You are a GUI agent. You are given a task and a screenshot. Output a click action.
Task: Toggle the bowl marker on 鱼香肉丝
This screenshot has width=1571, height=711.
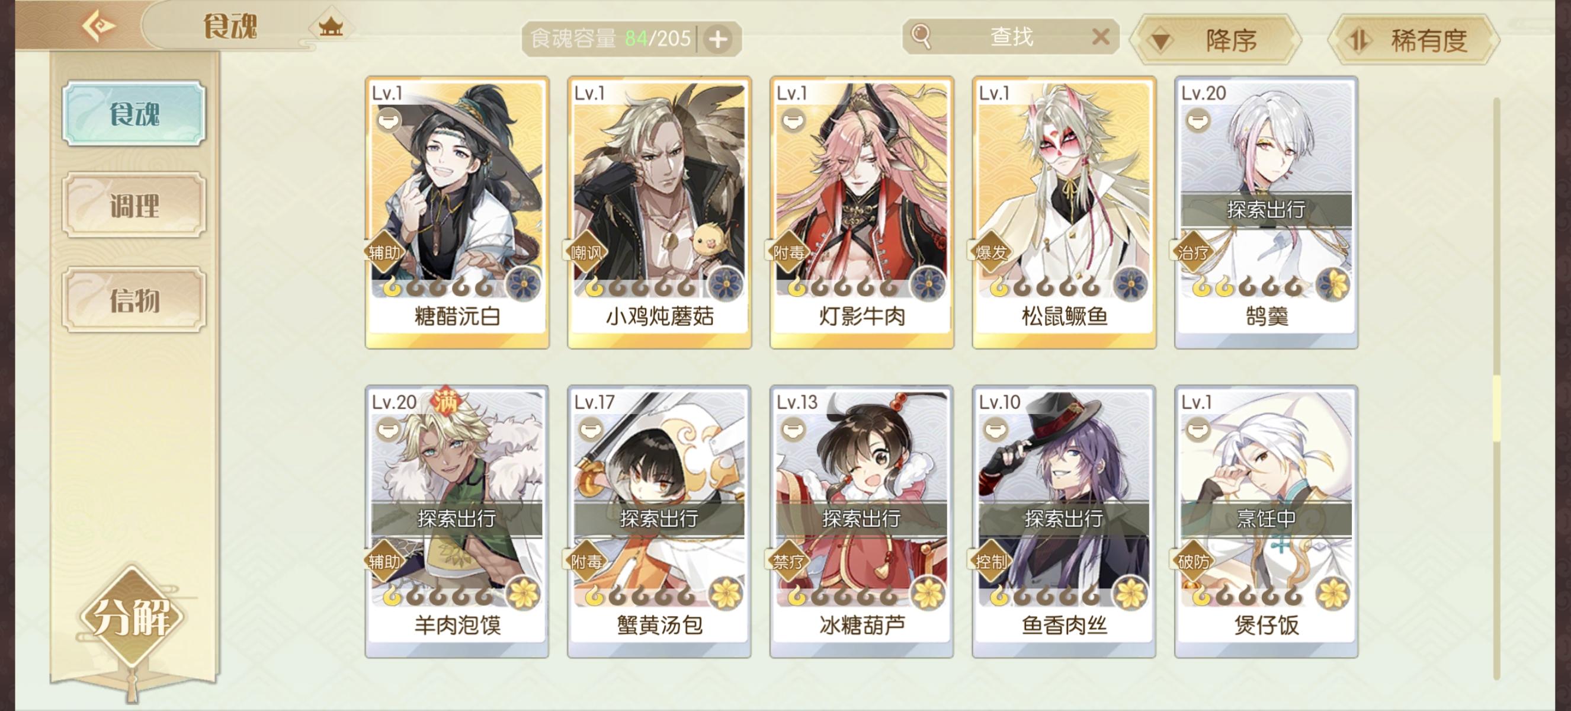pos(995,430)
